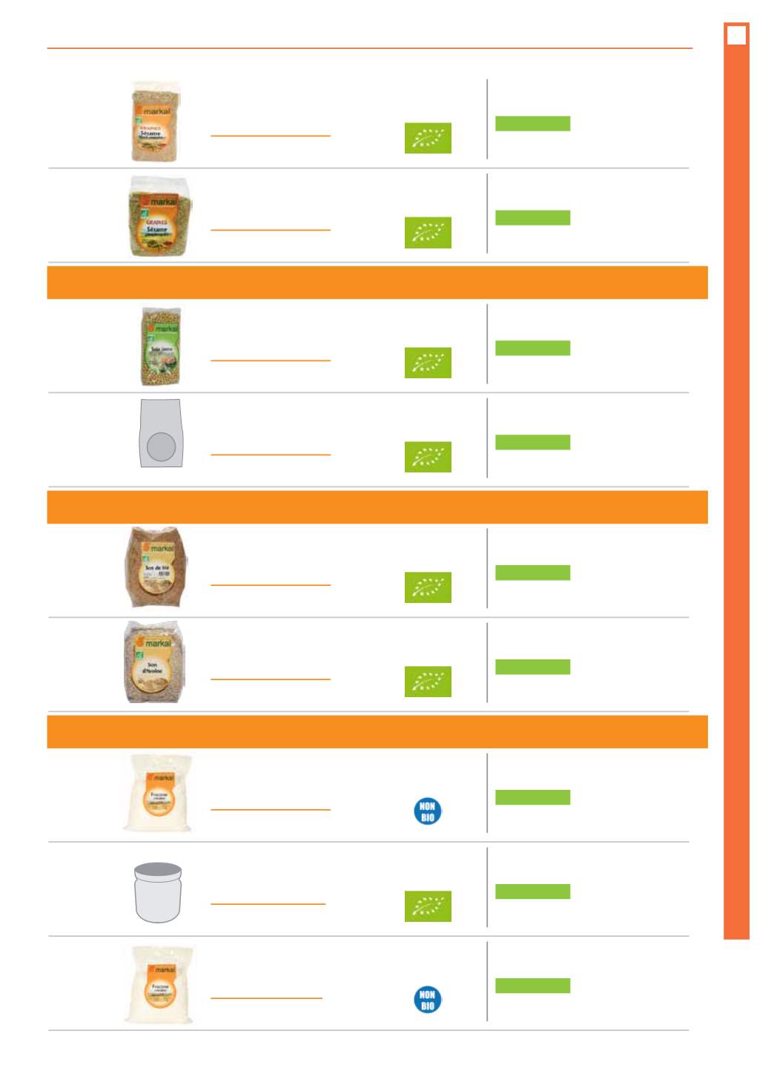This screenshot has width=771, height=1091.
Task: Select the Son d'Avoine bag thumbnail
Action: tap(154, 662)
